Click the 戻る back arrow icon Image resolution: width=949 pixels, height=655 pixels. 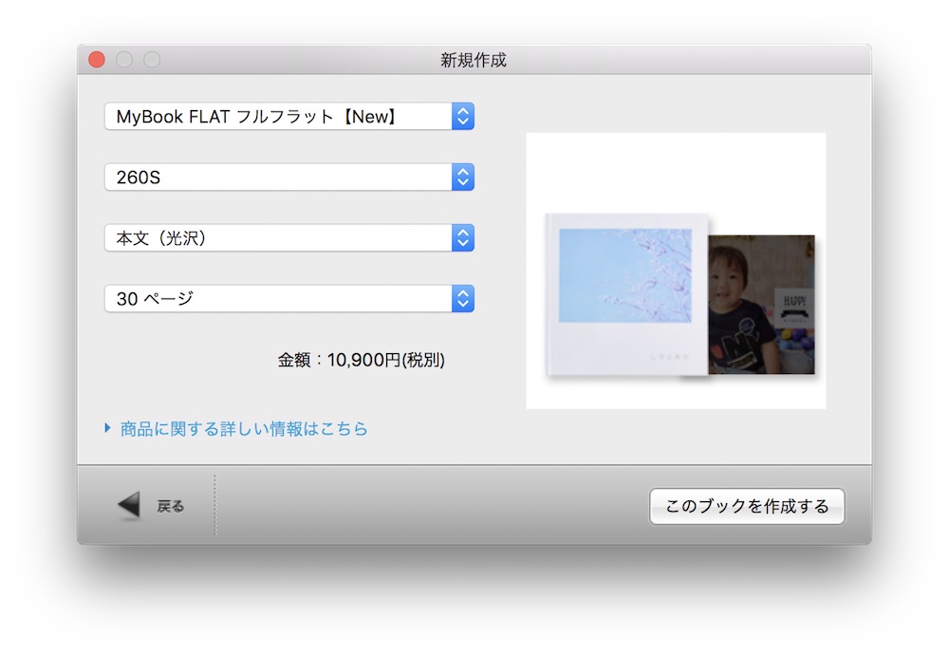point(129,505)
